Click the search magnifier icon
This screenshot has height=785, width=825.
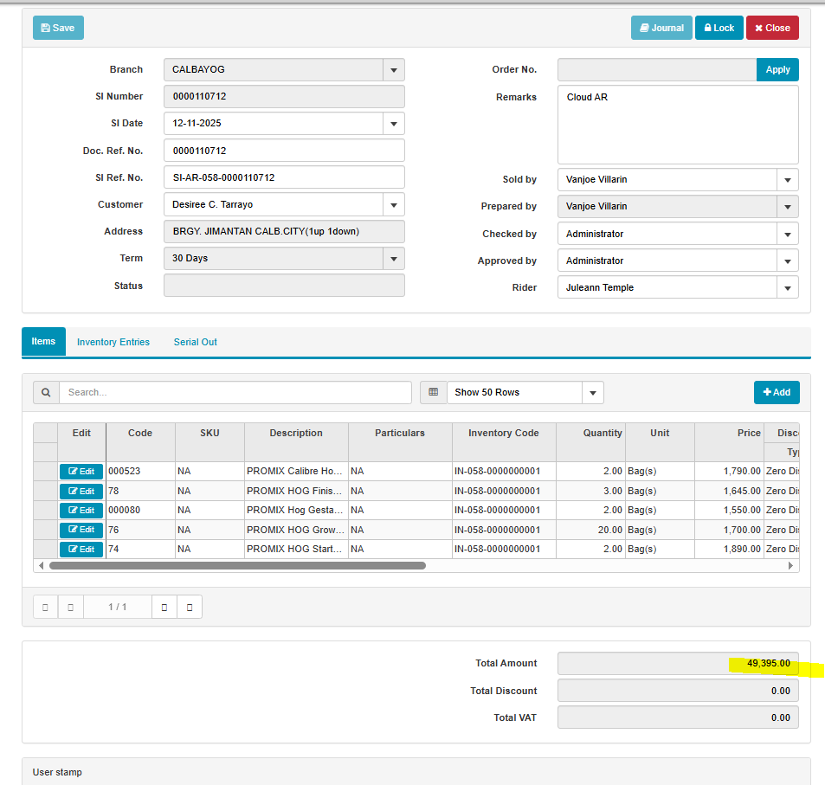pos(46,392)
